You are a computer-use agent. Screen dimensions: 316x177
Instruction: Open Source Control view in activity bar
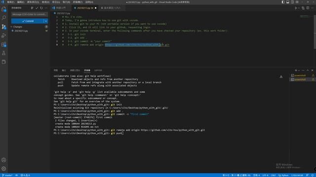pos(4,27)
